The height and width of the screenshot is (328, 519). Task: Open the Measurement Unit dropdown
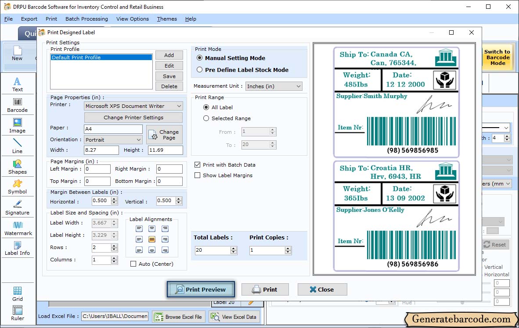click(x=274, y=86)
